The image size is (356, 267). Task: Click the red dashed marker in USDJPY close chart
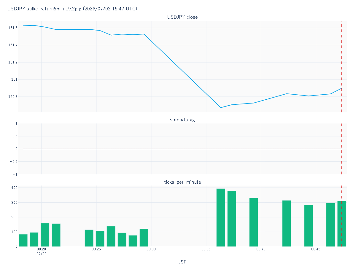(x=342, y=66)
